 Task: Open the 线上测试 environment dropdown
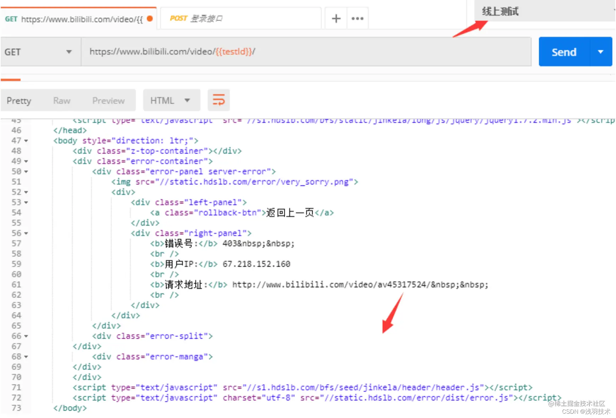[x=544, y=11]
